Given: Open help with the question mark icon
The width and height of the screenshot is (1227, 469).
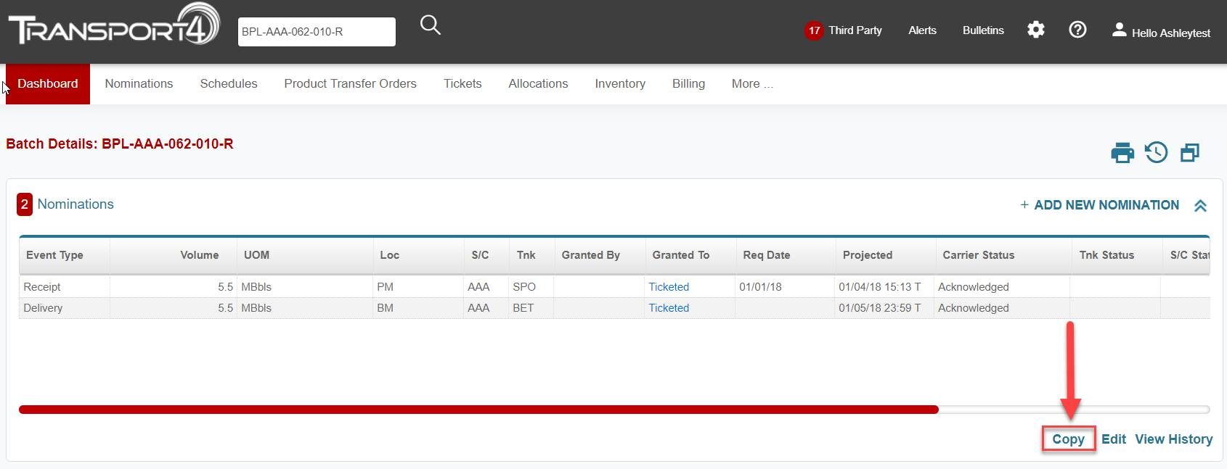Looking at the screenshot, I should (x=1077, y=30).
